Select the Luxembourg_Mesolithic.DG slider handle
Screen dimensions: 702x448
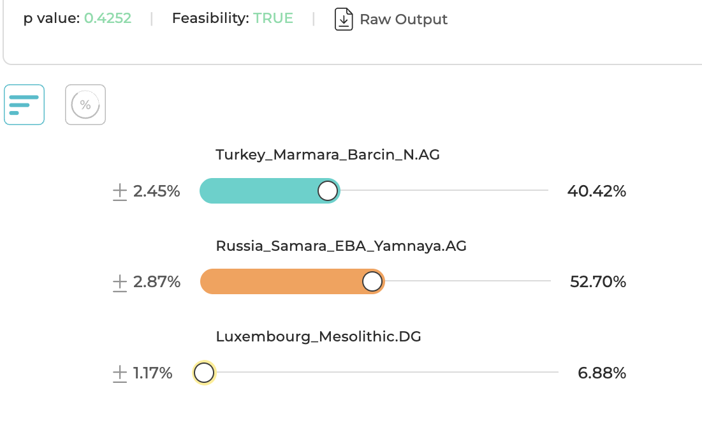click(204, 373)
